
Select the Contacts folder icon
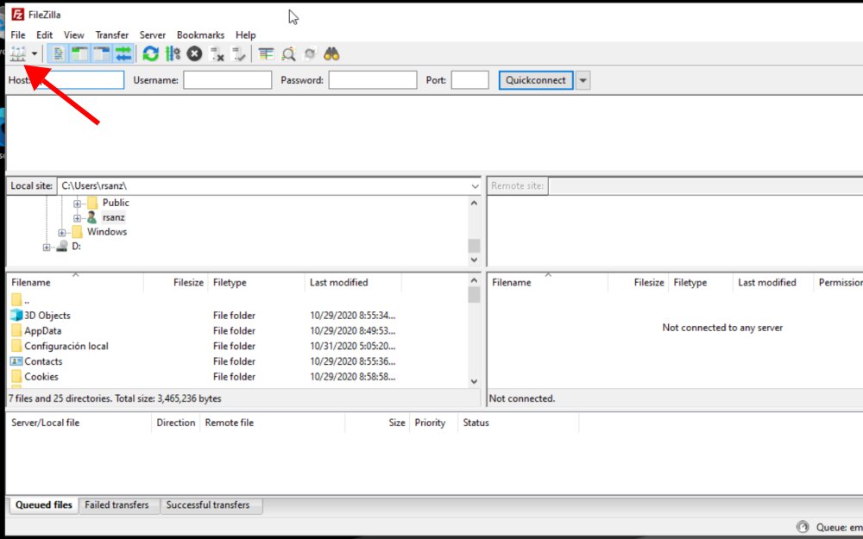(16, 361)
